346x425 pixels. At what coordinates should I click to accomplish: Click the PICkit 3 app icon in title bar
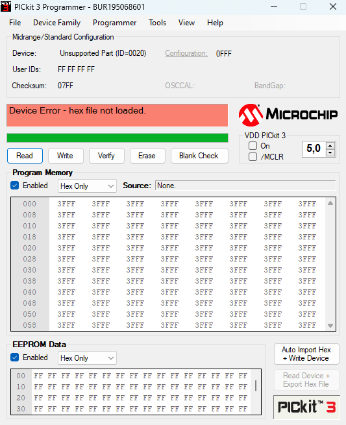tap(6, 6)
